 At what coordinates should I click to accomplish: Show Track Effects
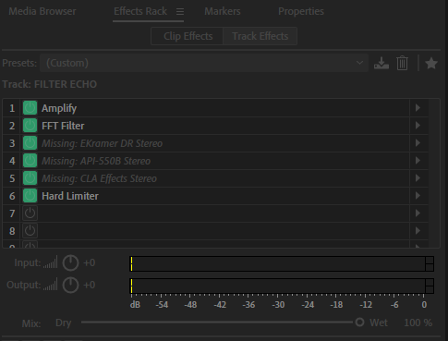260,36
